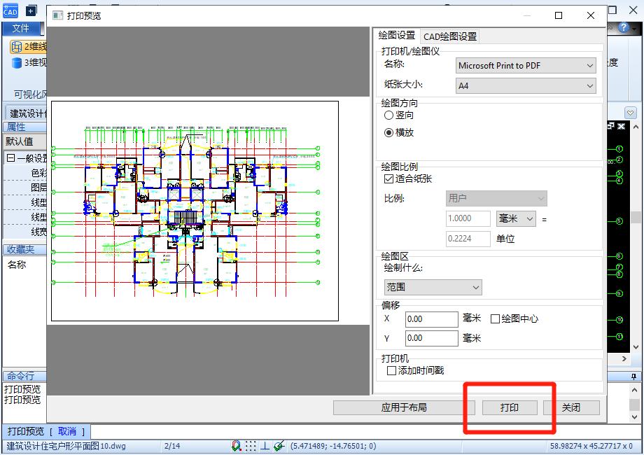Image resolution: width=644 pixels, height=455 pixels.
Task: Toggle the ortho perpendicular icon in status bar
Action: 265,446
